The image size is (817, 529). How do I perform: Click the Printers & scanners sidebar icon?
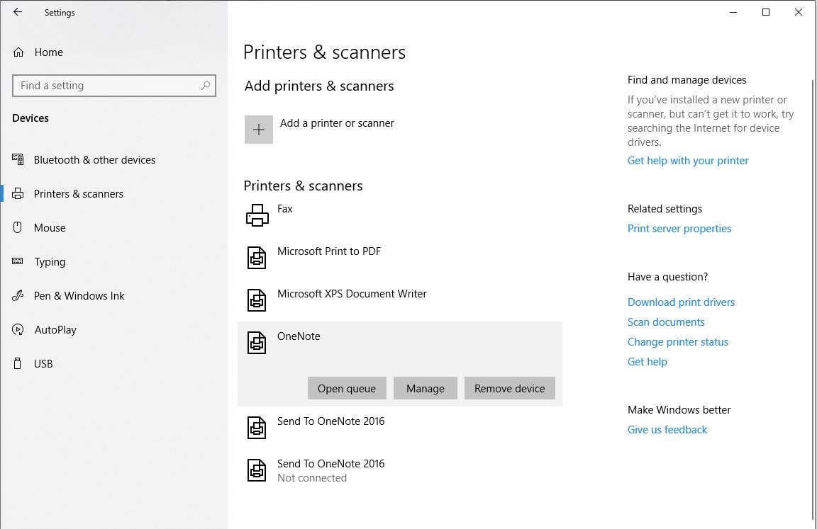18,193
